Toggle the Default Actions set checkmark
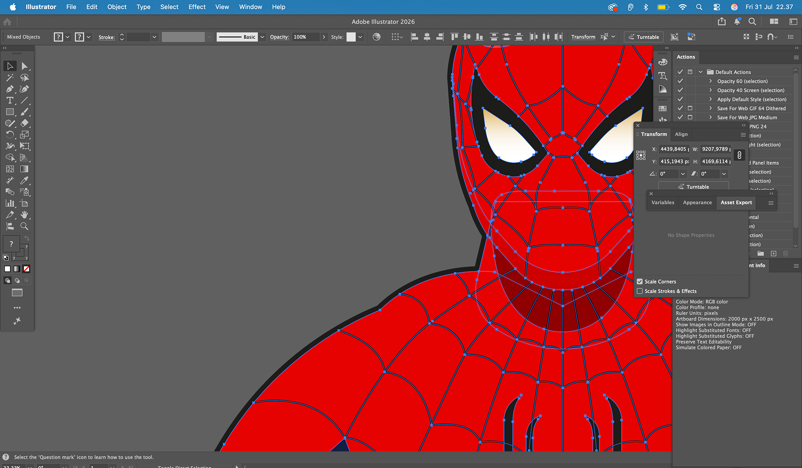This screenshot has width=802, height=468. click(x=680, y=72)
